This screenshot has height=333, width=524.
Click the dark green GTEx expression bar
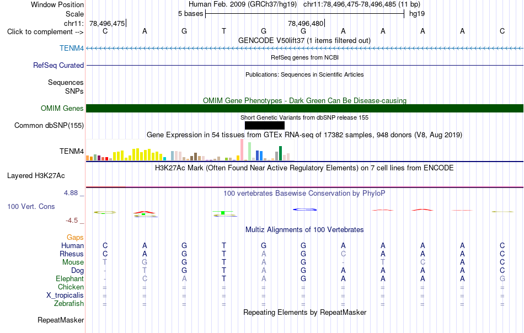(x=280, y=153)
